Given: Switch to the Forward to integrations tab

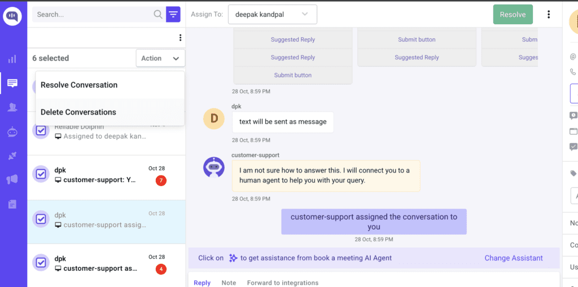Looking at the screenshot, I should click(x=283, y=282).
